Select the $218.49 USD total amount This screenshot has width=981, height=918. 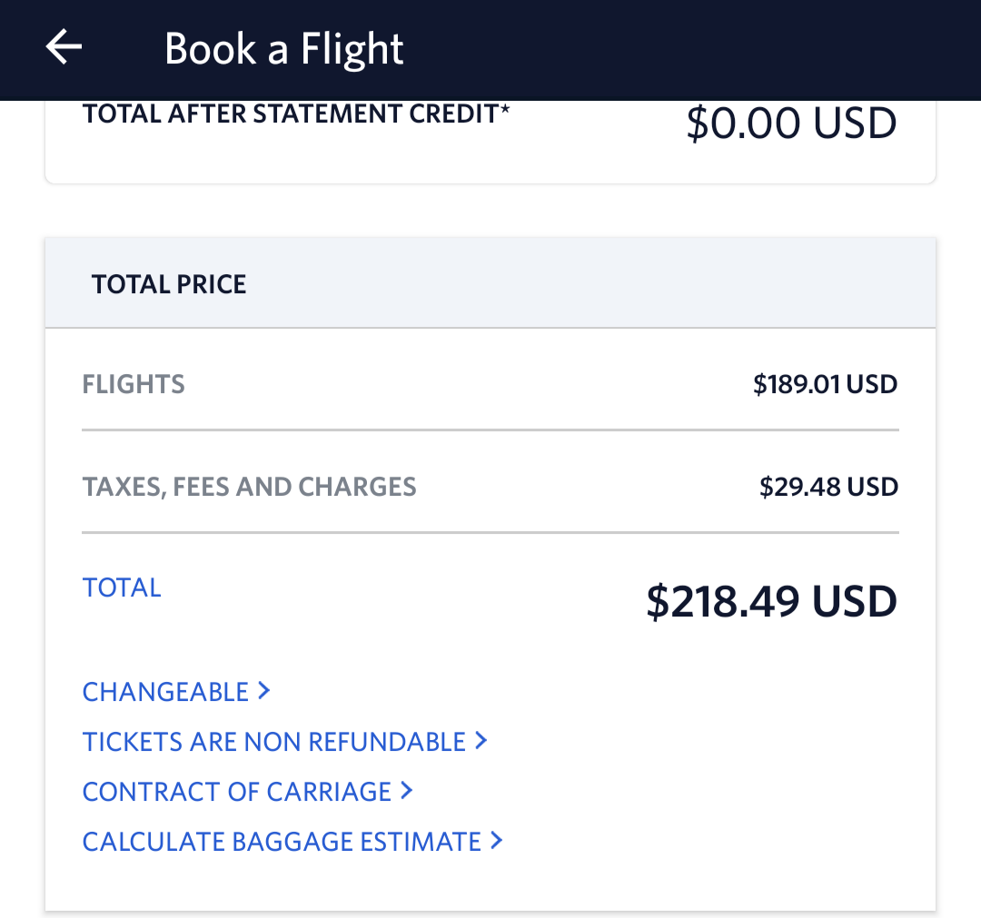coord(771,600)
